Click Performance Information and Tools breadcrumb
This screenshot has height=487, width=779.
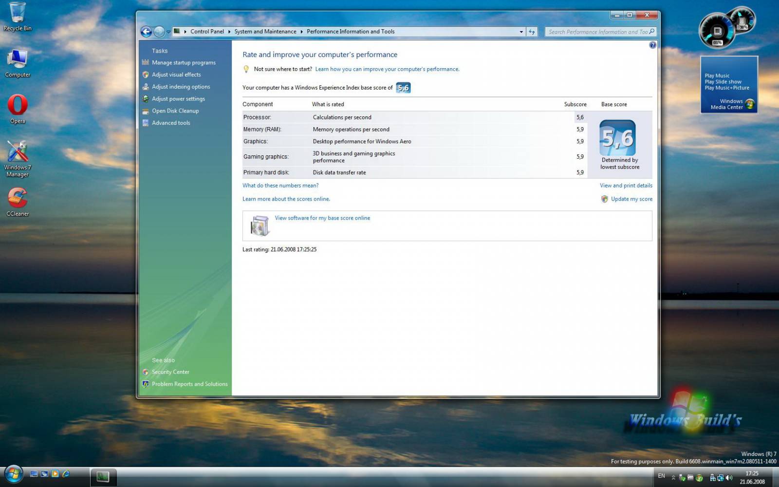click(351, 32)
